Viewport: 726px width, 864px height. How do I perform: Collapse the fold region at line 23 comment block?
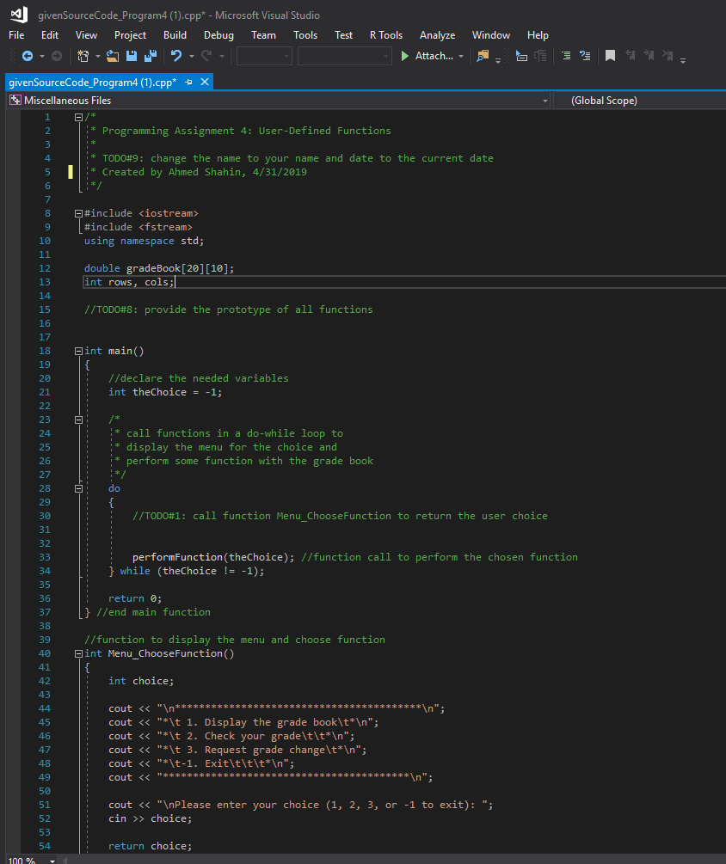(77, 419)
